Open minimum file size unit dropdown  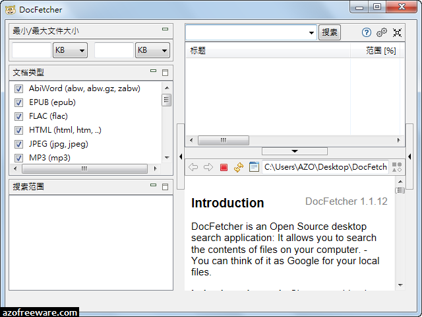coord(70,50)
